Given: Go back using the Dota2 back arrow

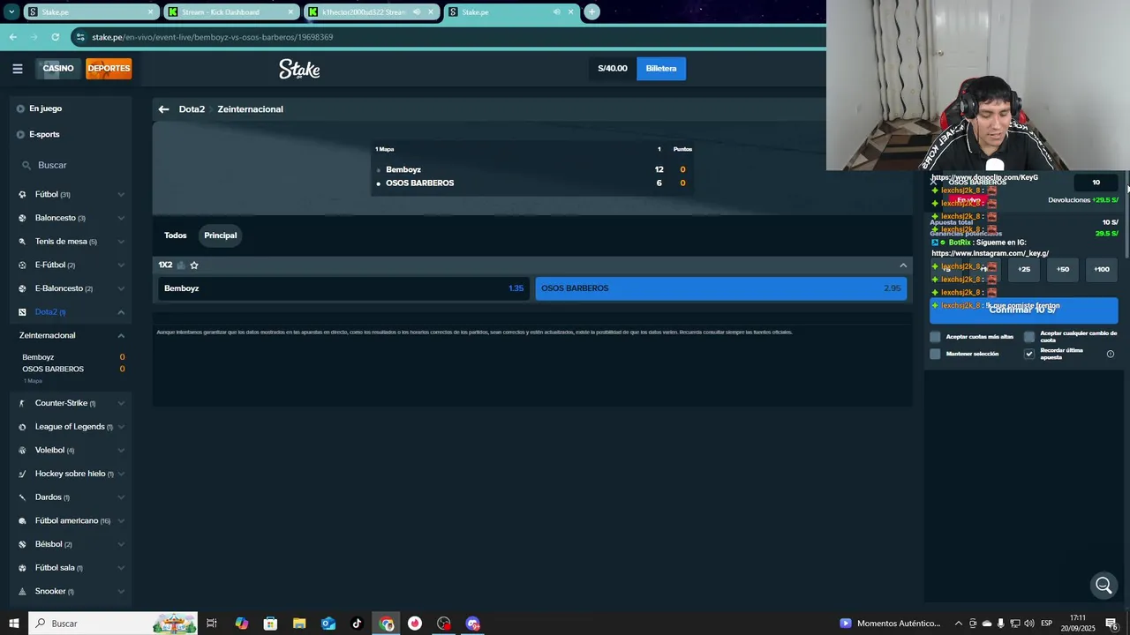Looking at the screenshot, I should 163,109.
